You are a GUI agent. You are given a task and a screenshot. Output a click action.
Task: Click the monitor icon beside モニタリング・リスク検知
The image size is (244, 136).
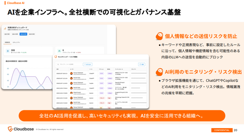[x=56, y=57]
